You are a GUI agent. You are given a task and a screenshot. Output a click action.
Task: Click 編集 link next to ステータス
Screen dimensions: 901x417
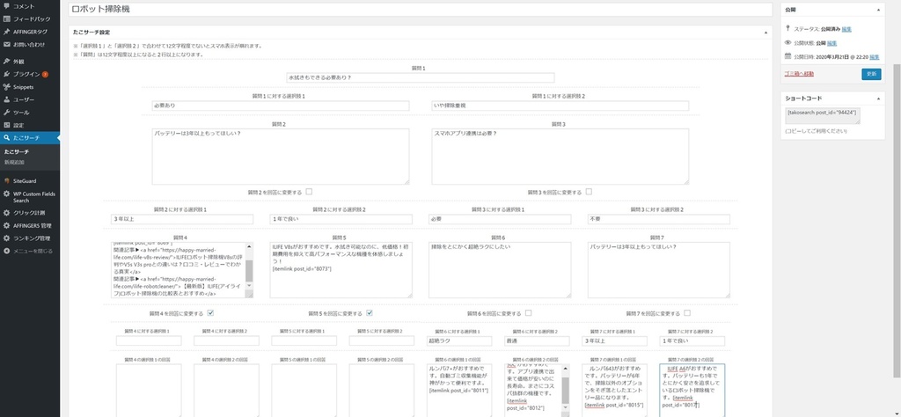[x=846, y=29]
